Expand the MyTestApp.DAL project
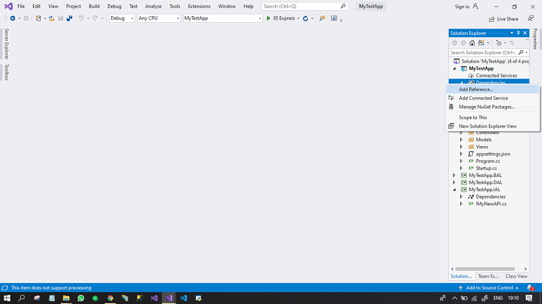This screenshot has height=304, width=542. (x=454, y=182)
